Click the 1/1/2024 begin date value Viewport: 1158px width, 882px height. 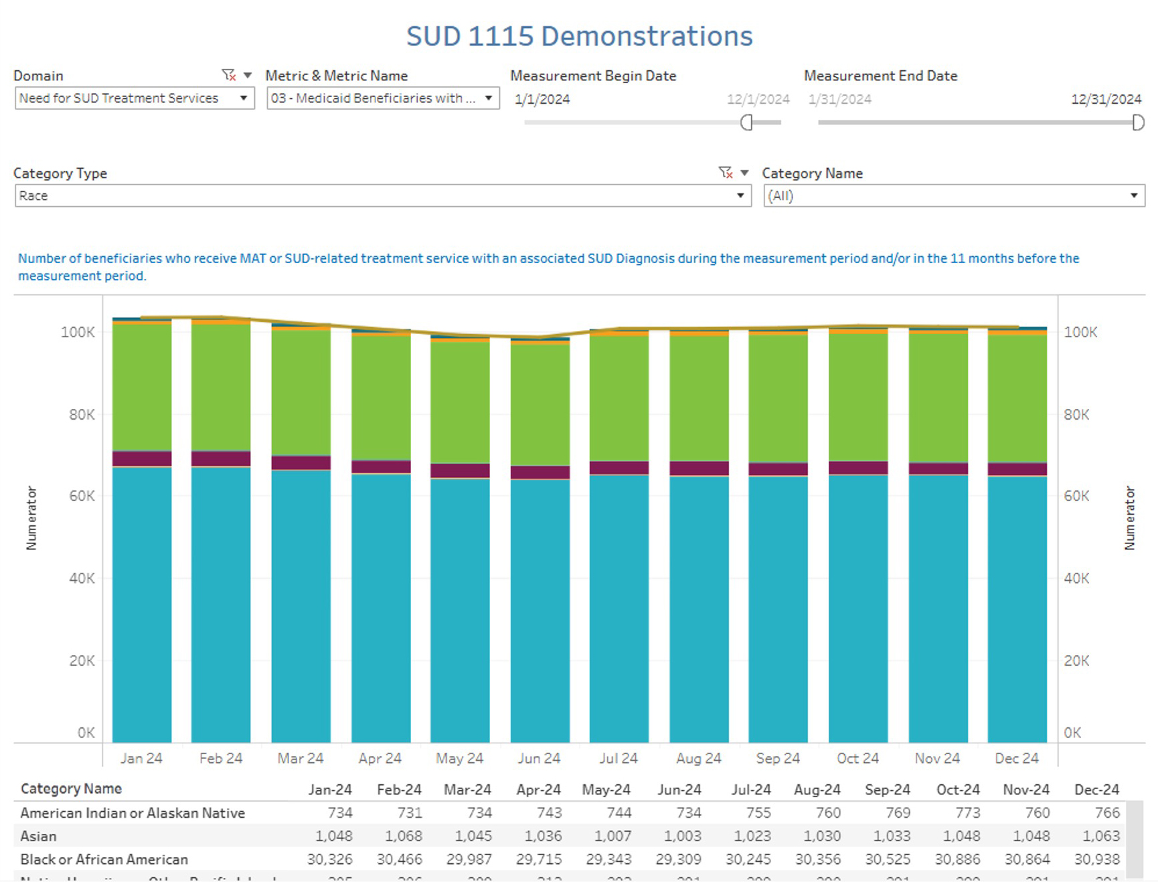coord(542,100)
